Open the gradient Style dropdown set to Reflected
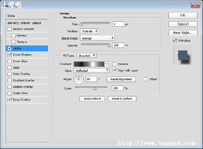This screenshot has width=203, height=149. click(91, 71)
